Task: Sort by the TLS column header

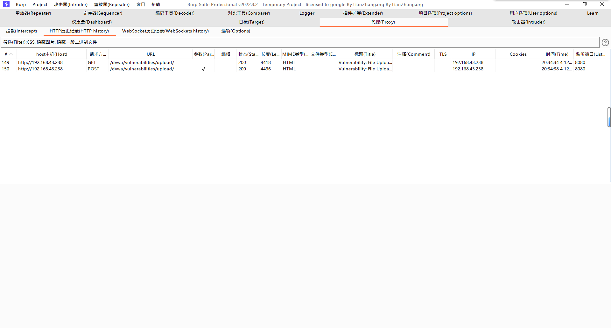Action: (443, 54)
